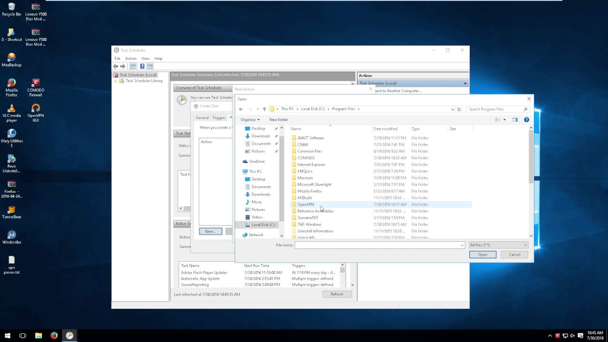Go up one folder level
Viewport: 608px width, 342px height.
(265, 109)
